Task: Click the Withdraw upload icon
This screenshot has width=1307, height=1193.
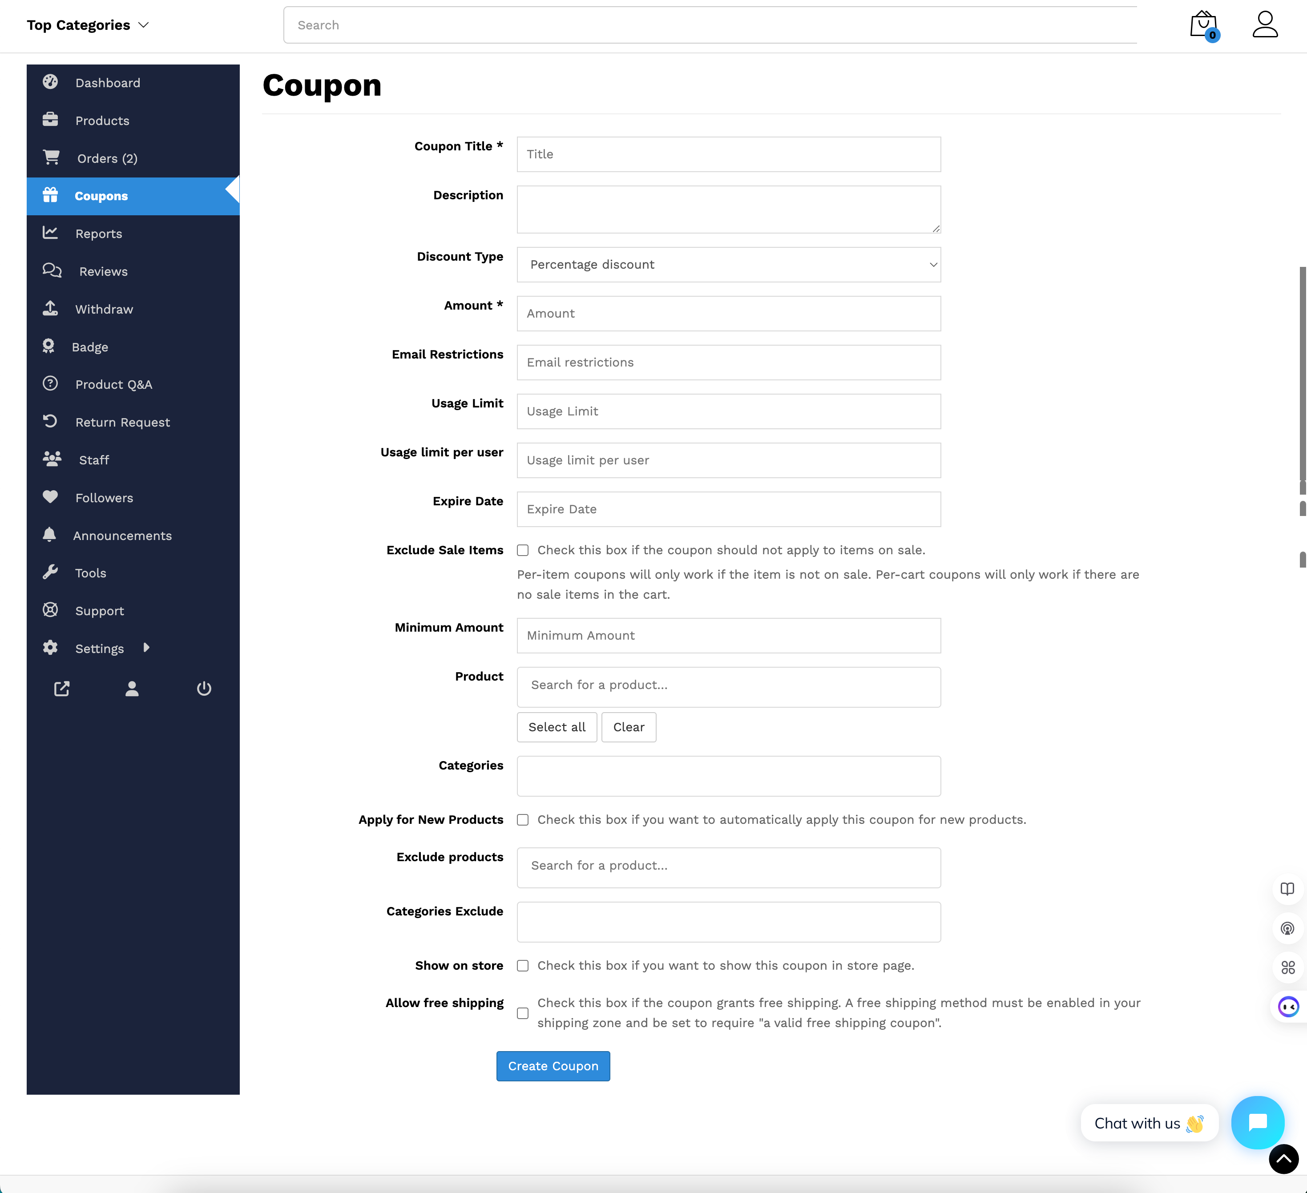Action: [x=50, y=308]
